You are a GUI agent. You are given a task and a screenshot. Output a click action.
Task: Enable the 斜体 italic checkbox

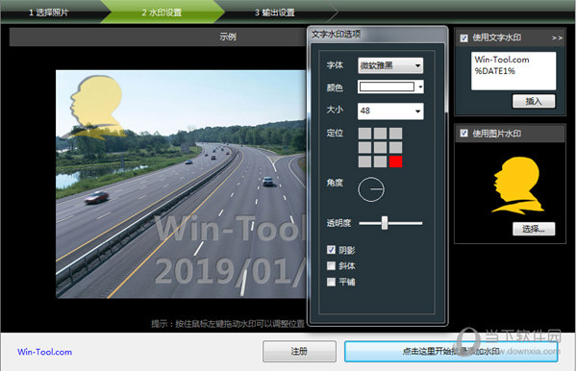pyautogui.click(x=331, y=265)
